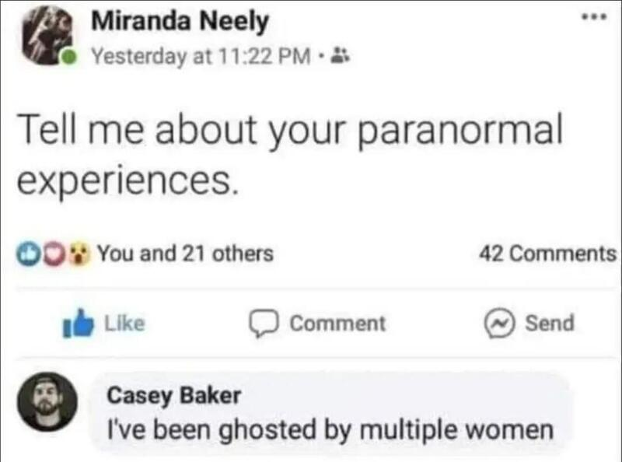This screenshot has width=622, height=462.
Task: Open the three-dot post options menu
Action: (594, 16)
